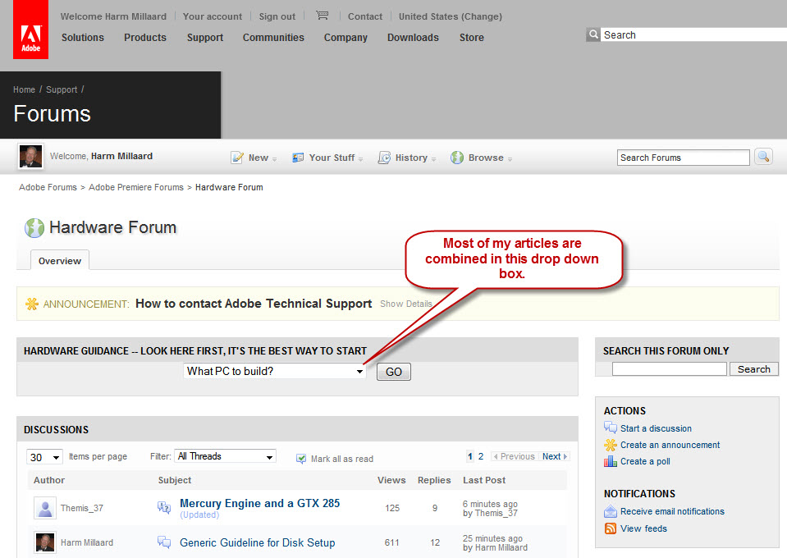
Task: Open Adobe Premiere Forums breadcrumb link
Action: click(x=136, y=187)
